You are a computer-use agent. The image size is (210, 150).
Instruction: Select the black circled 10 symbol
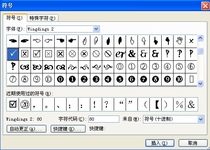[179, 79]
